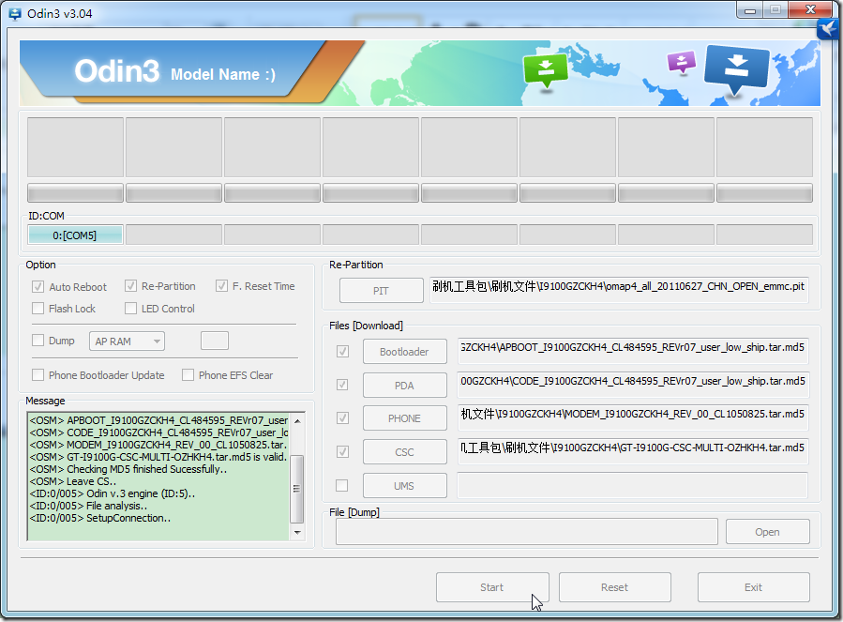Click the PDA CODE file path field
843x622 pixels.
pyautogui.click(x=633, y=385)
